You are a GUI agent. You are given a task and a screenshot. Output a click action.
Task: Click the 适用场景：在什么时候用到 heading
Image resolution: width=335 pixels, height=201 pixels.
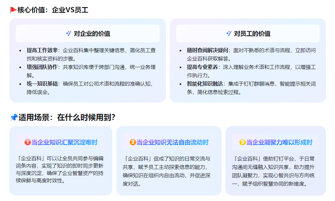(x=67, y=118)
